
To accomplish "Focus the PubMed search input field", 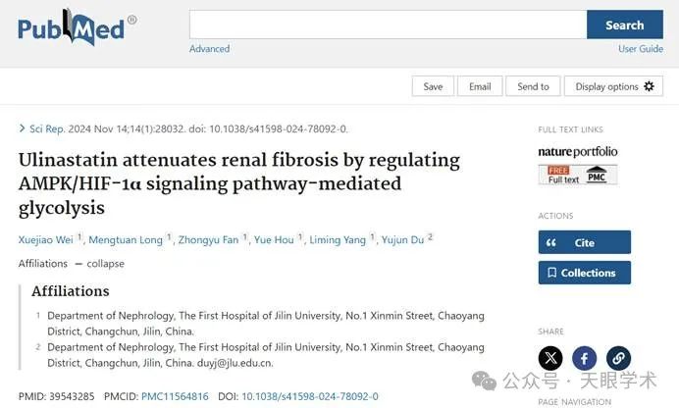I will coord(388,25).
